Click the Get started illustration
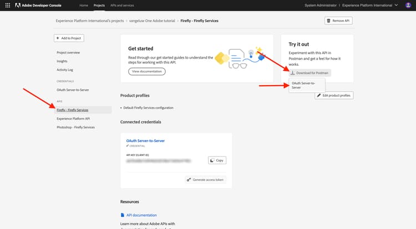 coord(240,58)
